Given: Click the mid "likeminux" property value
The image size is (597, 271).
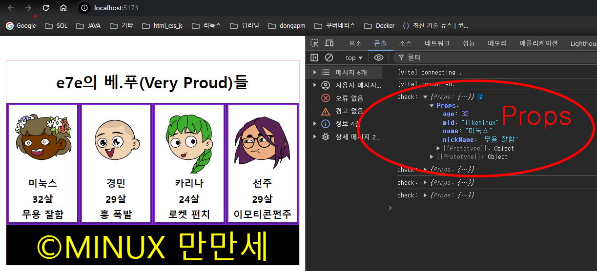Looking at the screenshot, I should 480,122.
